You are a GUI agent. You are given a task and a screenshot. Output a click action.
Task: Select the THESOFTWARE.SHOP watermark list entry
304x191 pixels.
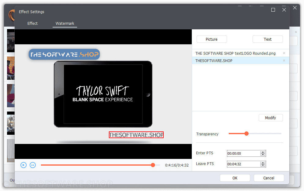[240, 61]
